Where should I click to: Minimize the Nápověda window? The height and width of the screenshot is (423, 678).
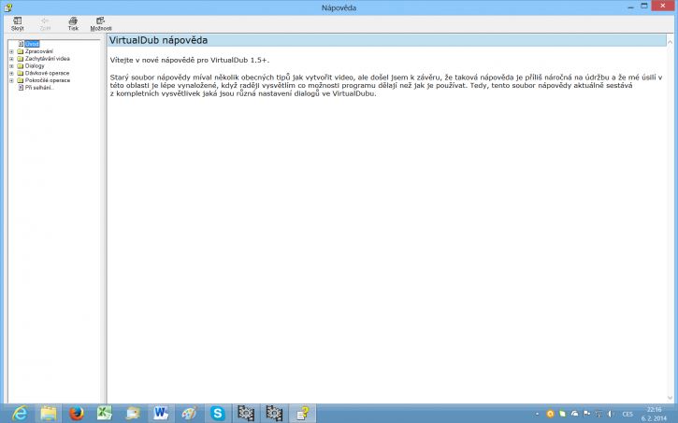click(632, 7)
